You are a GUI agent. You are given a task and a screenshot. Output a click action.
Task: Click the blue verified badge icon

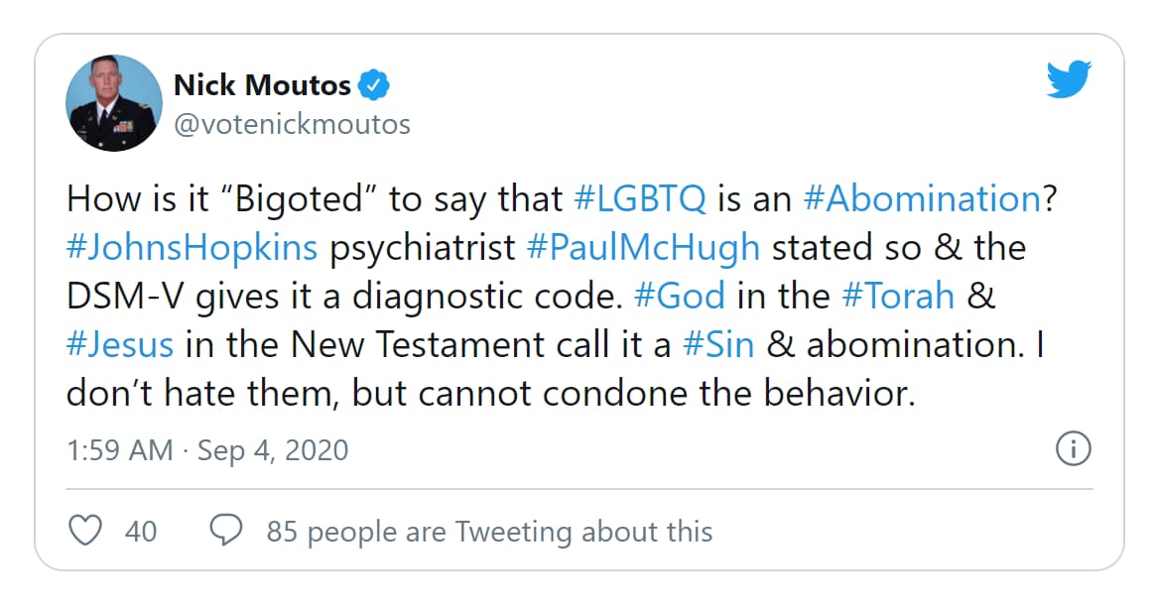pos(374,85)
